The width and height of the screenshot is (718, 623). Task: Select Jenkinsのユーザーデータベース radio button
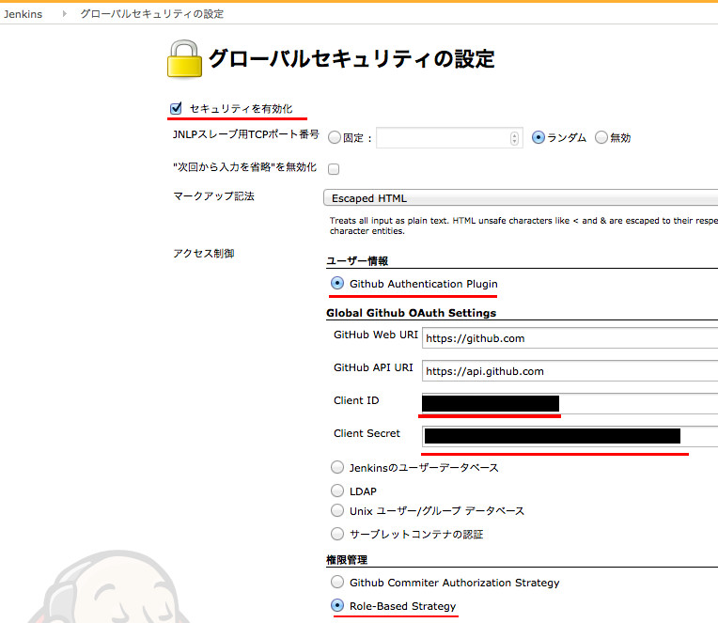pyautogui.click(x=337, y=467)
